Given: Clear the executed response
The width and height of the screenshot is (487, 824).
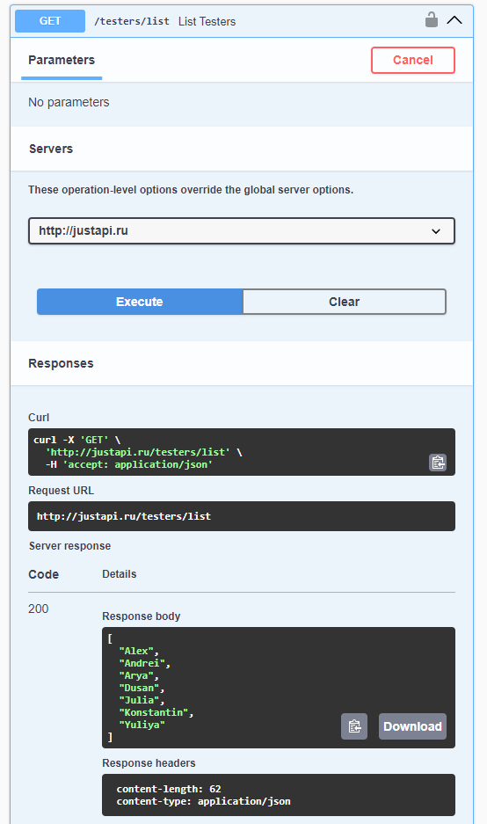Looking at the screenshot, I should tap(344, 302).
